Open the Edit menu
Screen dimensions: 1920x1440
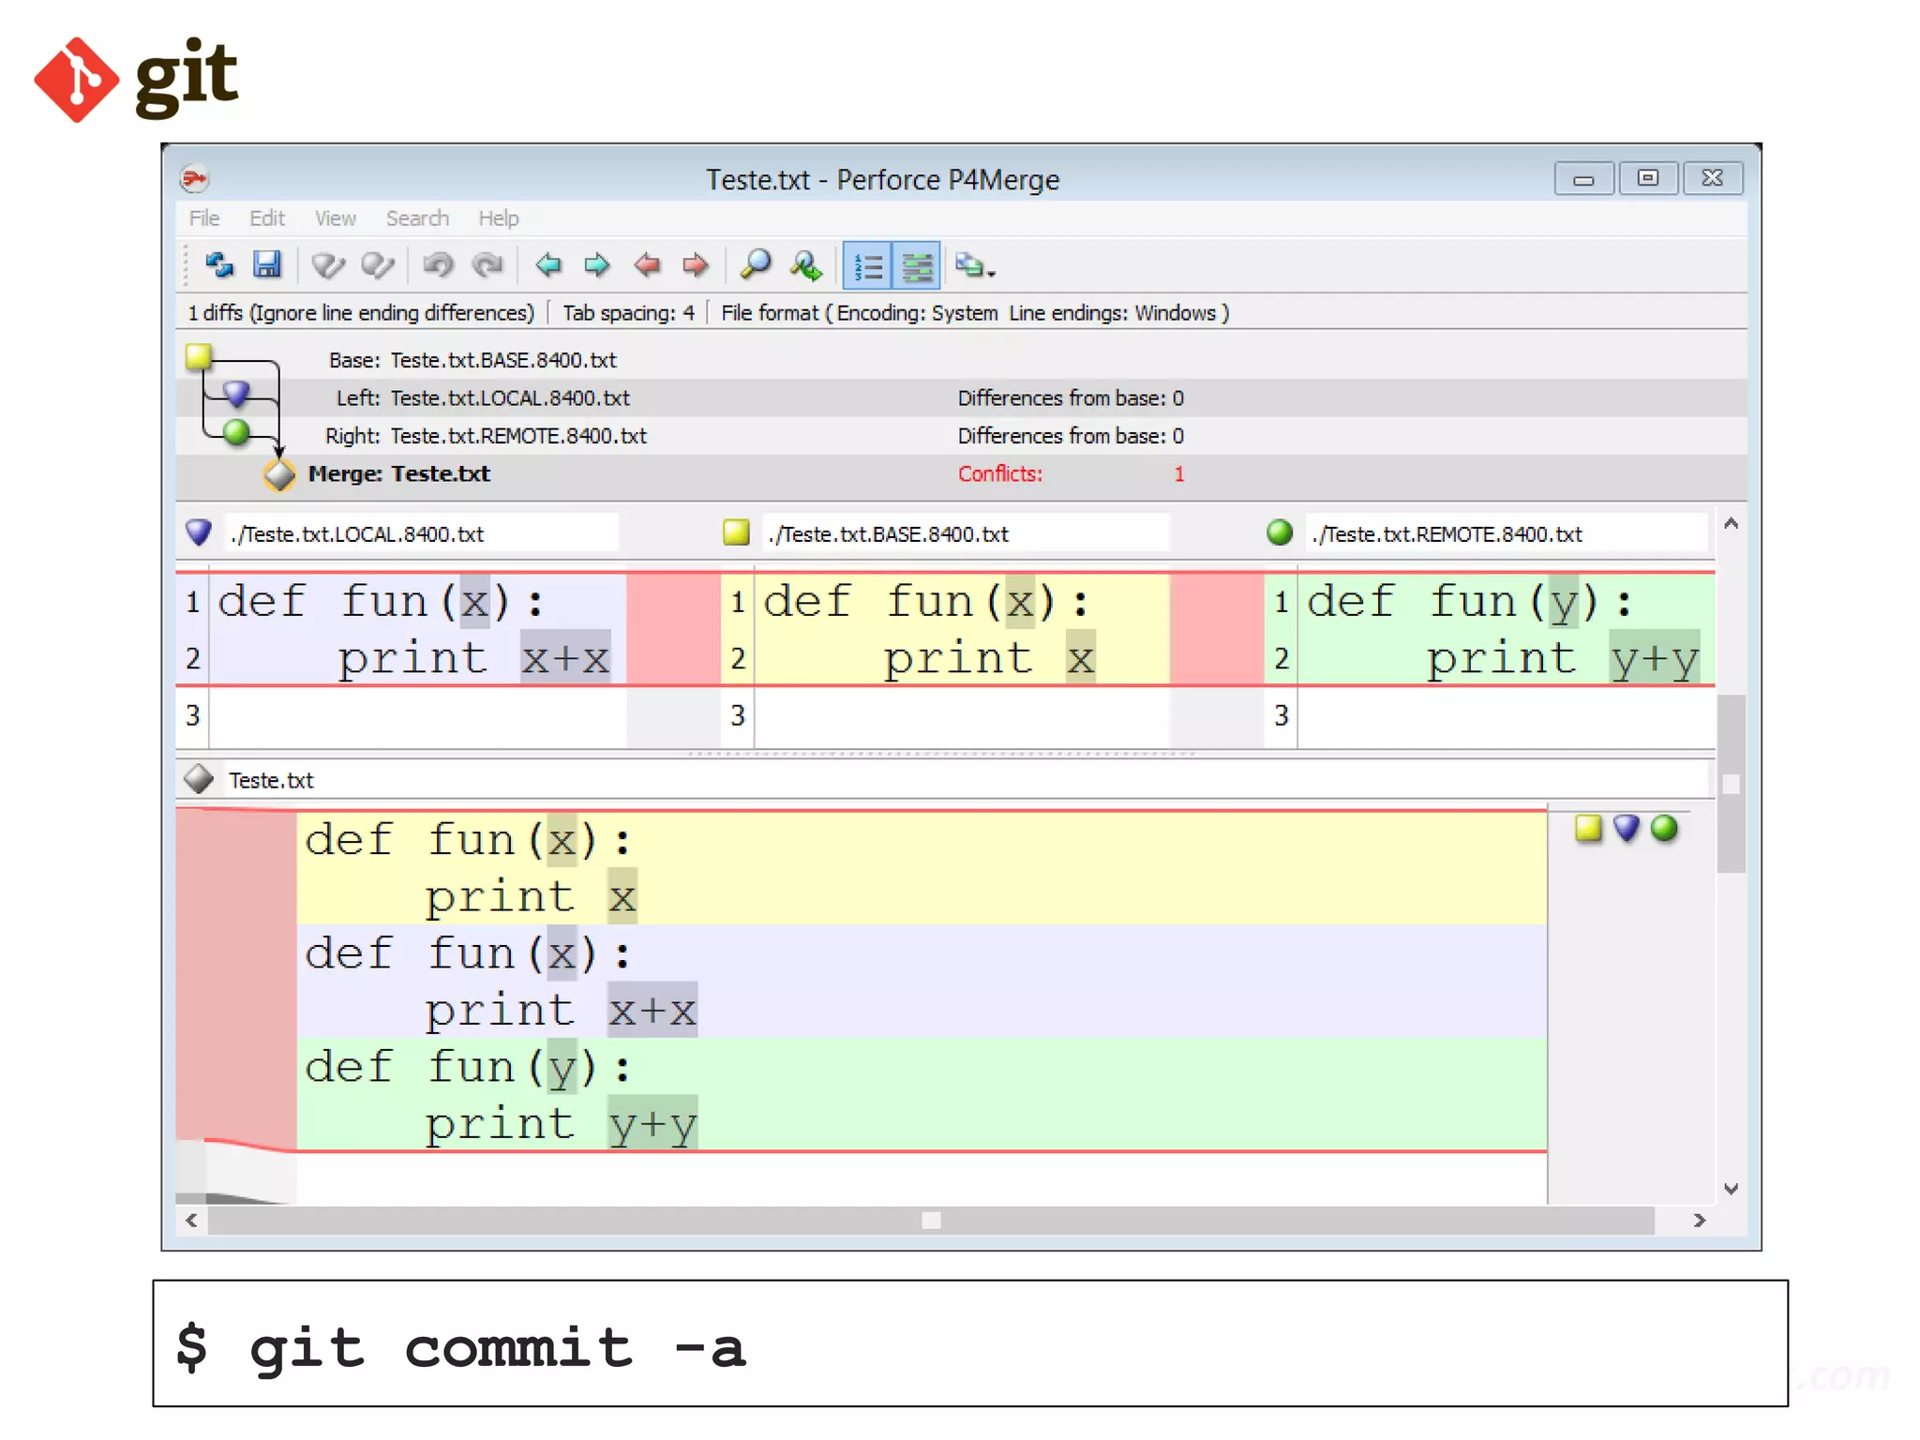267,218
